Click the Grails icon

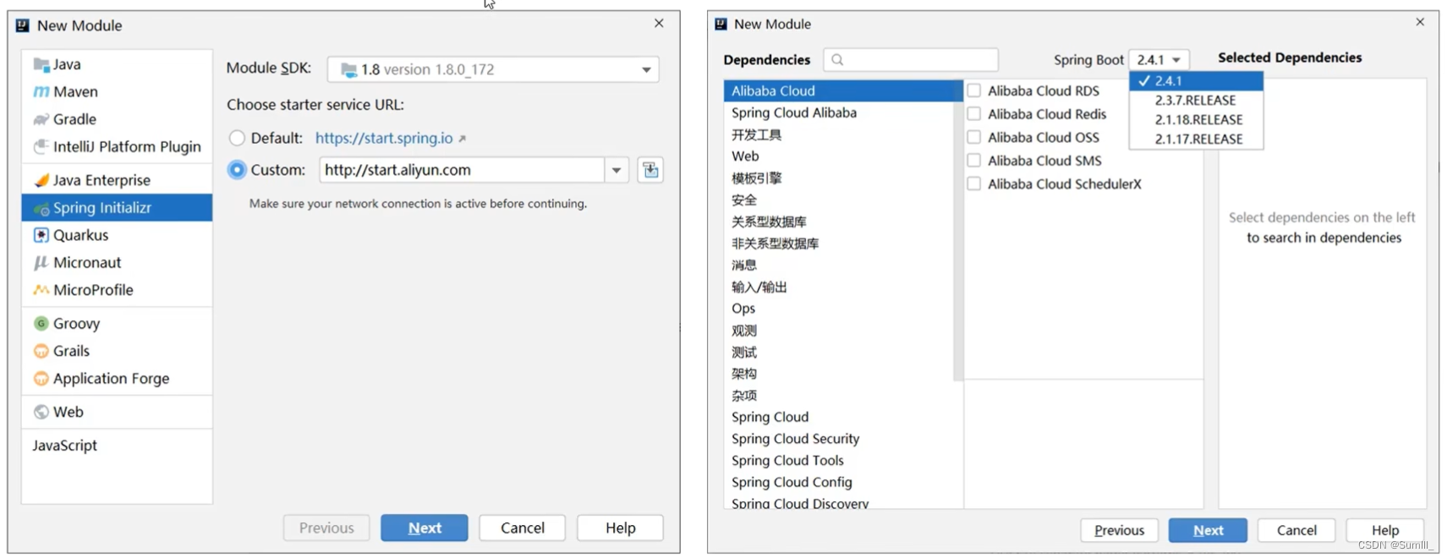point(41,351)
